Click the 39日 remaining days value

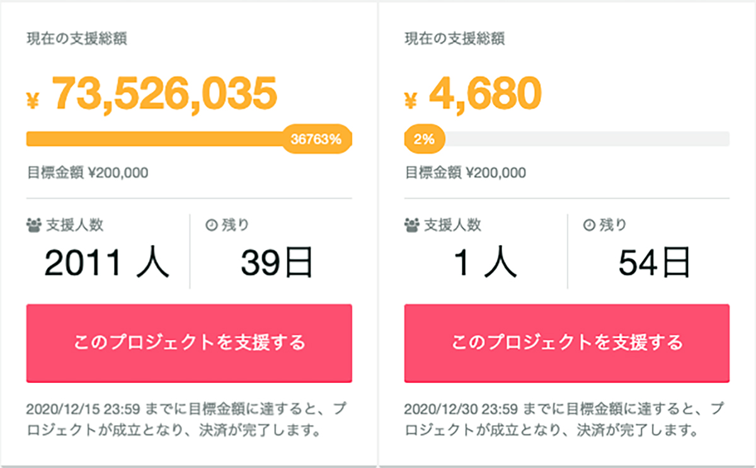277,263
